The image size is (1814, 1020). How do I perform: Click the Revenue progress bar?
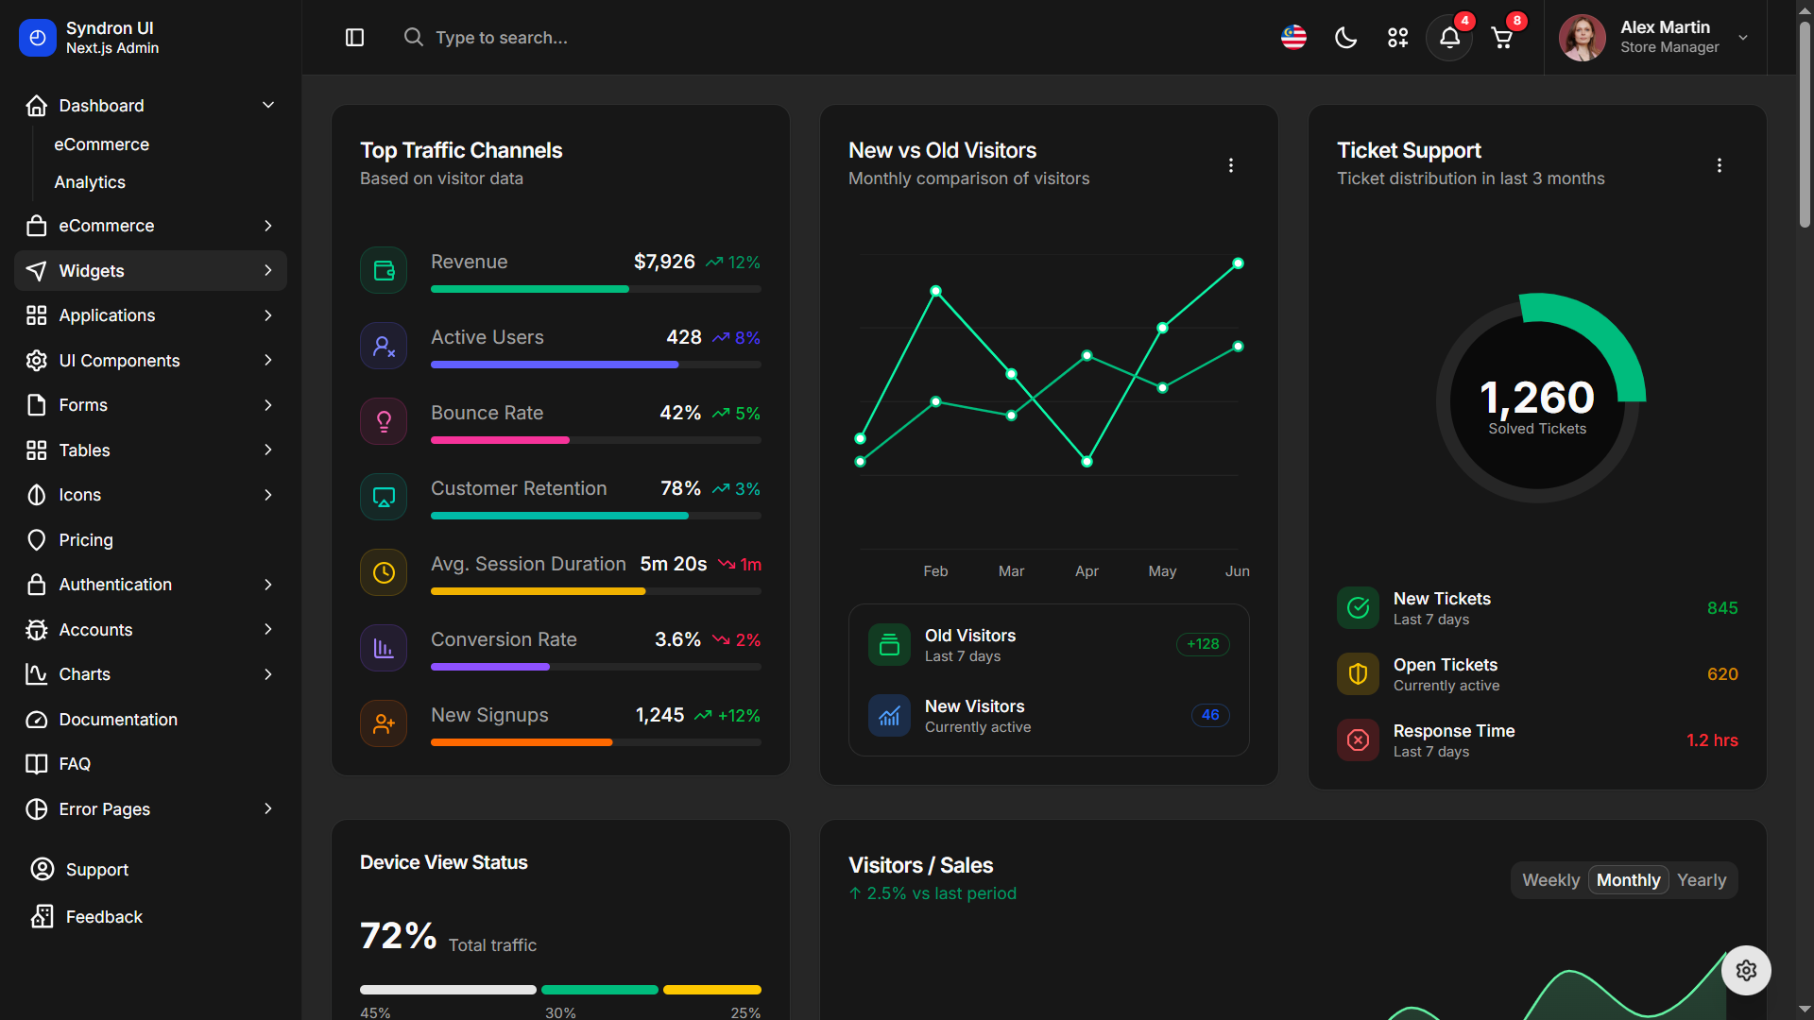(x=596, y=289)
